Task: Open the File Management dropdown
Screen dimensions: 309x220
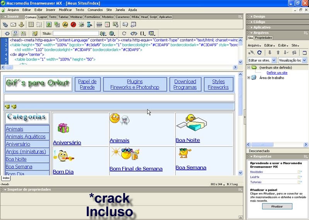Action: coord(103,34)
